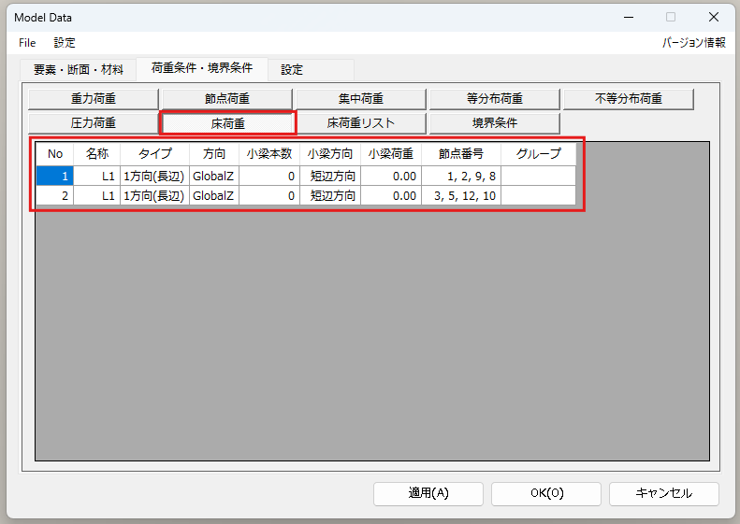Open the 不等分布荷重 load table
This screenshot has height=524, width=740.
point(628,99)
